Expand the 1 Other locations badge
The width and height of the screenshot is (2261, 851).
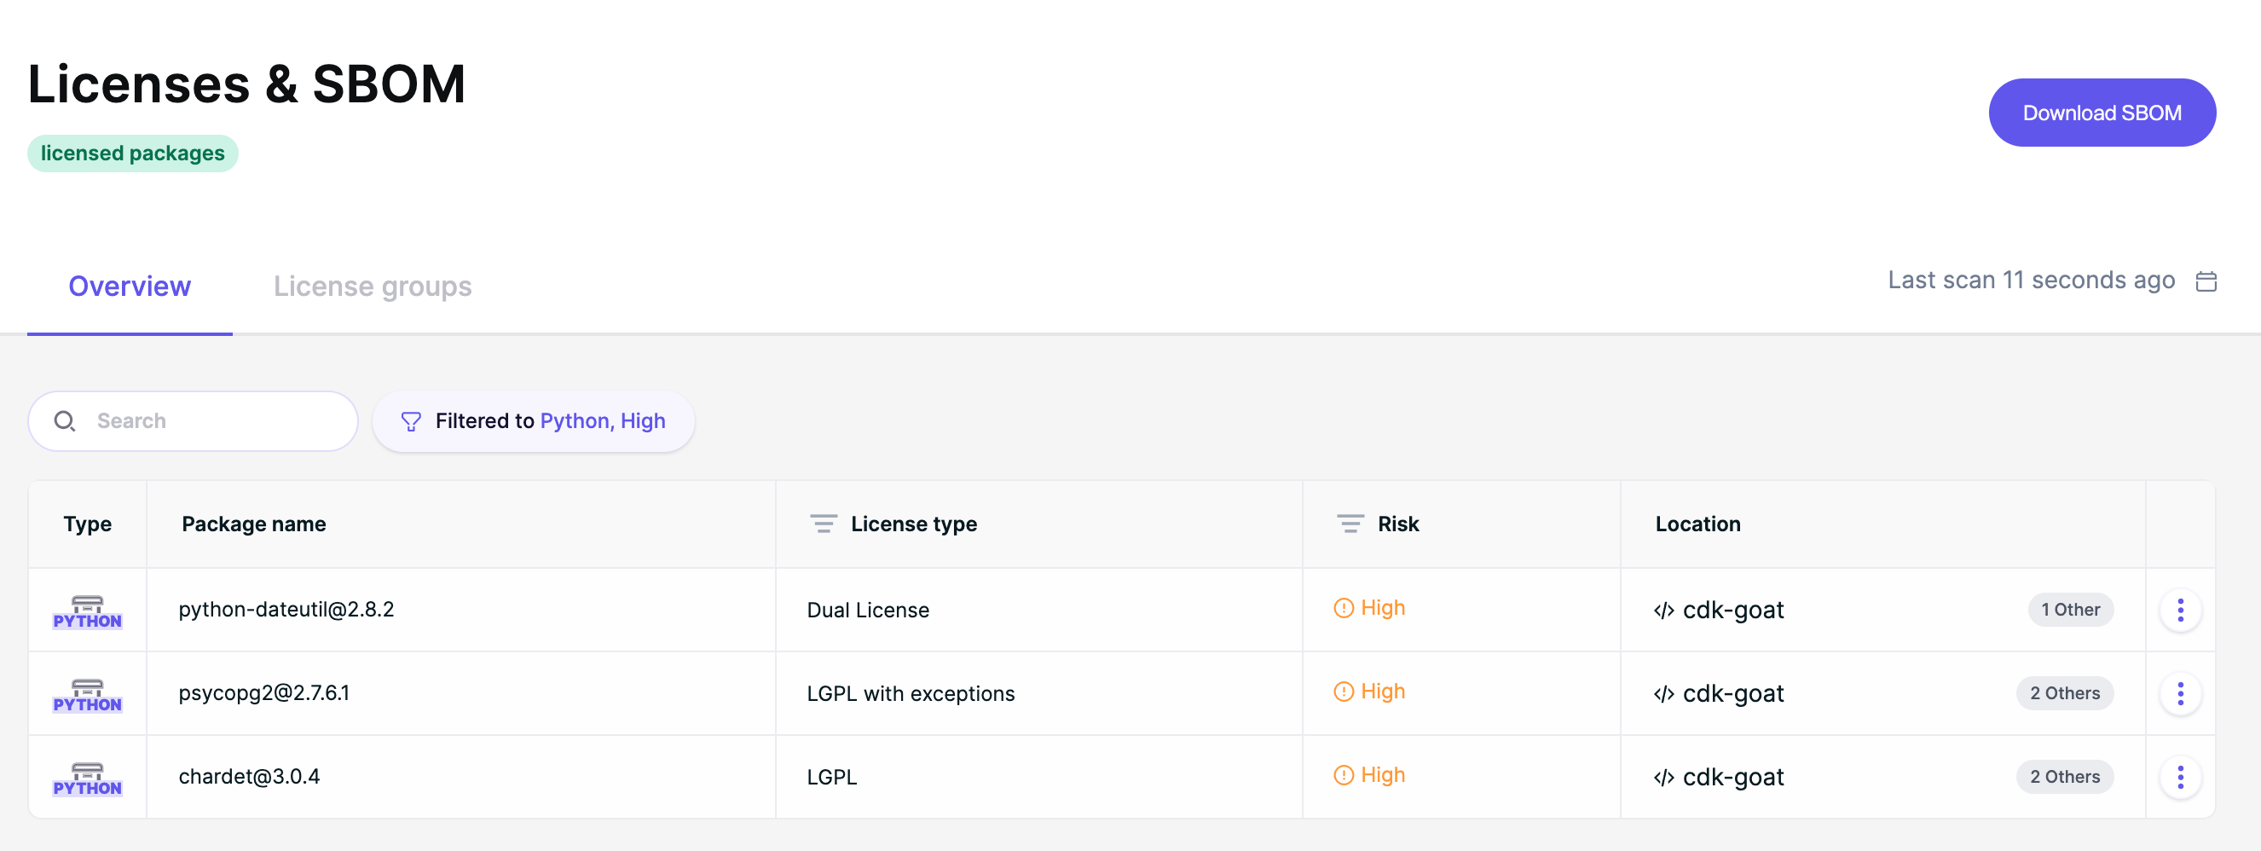tap(2070, 610)
